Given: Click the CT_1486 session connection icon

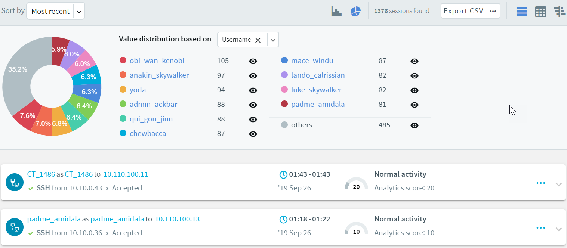Looking at the screenshot, I should (x=15, y=182).
